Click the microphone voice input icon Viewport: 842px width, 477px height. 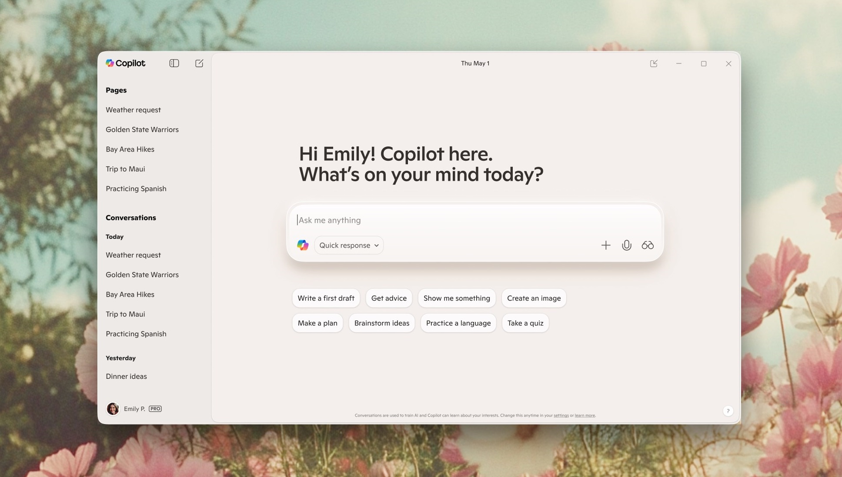627,245
